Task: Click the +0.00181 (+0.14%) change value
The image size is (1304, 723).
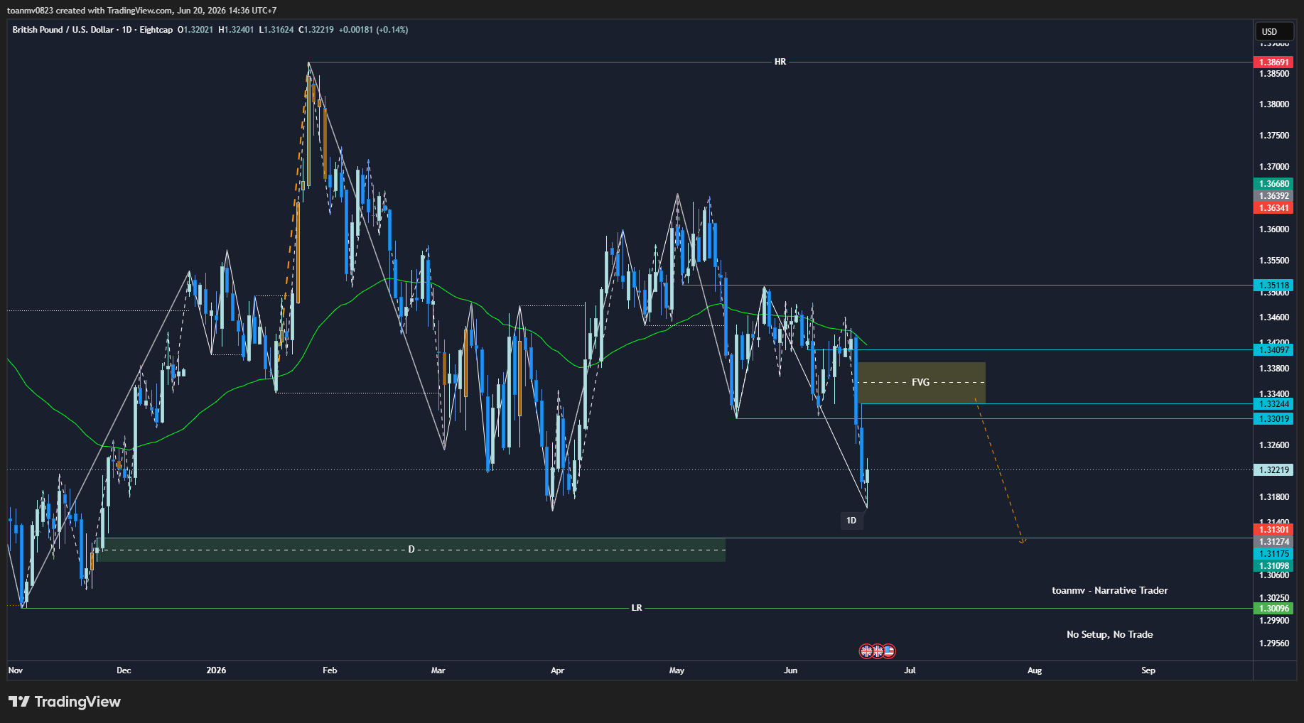Action: [373, 30]
